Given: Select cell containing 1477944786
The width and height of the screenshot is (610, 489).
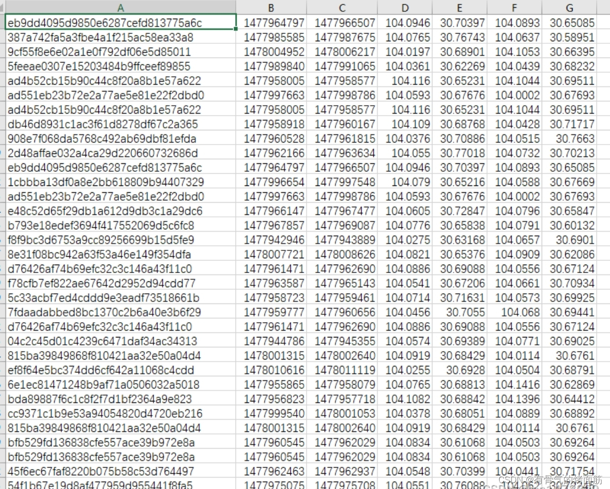Looking at the screenshot, I should (271, 341).
